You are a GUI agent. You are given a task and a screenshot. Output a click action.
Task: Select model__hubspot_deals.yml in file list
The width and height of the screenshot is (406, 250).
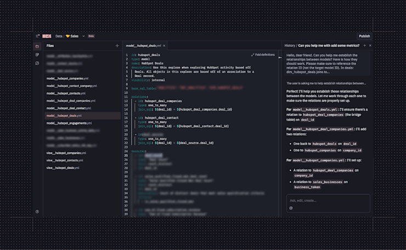(x=83, y=116)
